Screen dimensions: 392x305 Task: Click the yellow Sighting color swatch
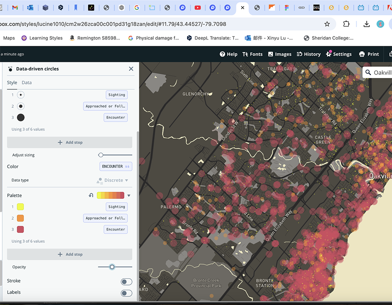(20, 207)
